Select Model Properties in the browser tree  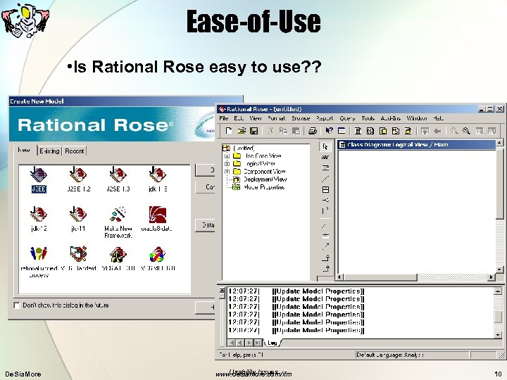(x=264, y=187)
